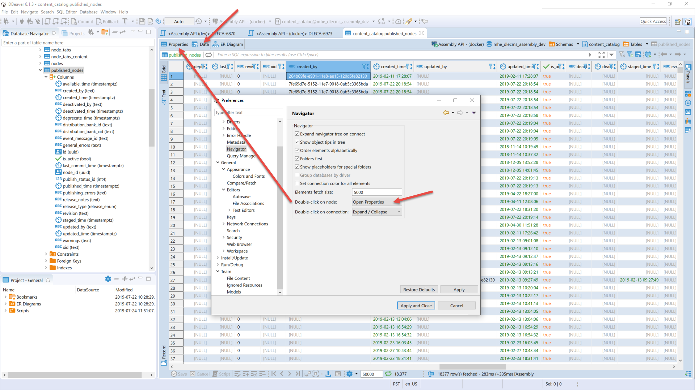This screenshot has height=390, width=695.
Task: Disable Expand navigator tree on connect
Action: (297, 134)
